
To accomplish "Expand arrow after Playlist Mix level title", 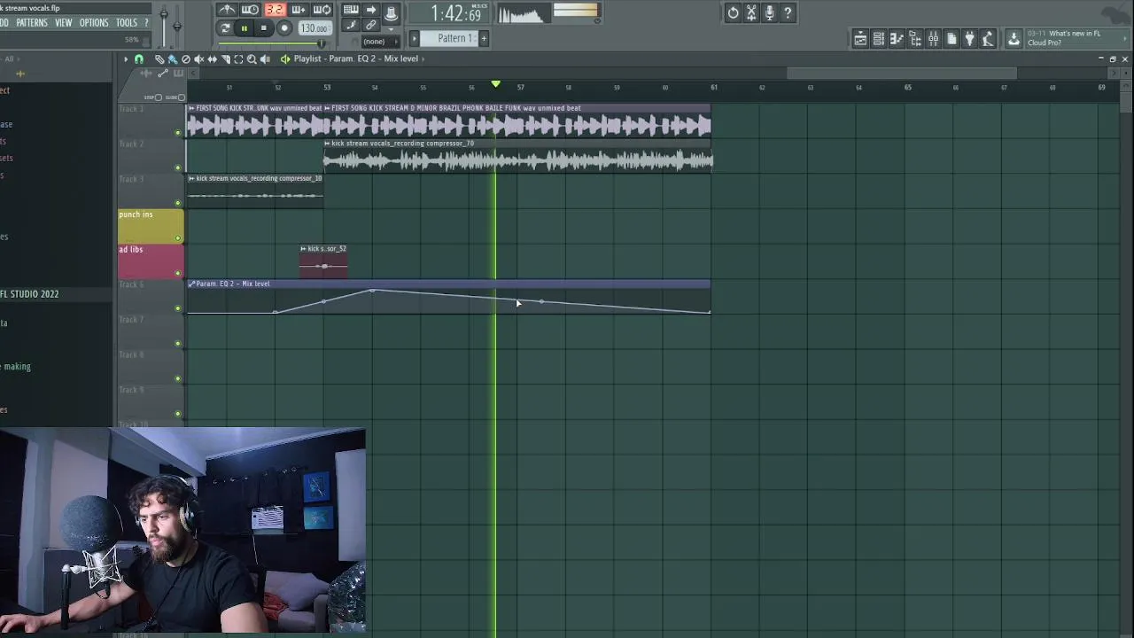I will [423, 59].
